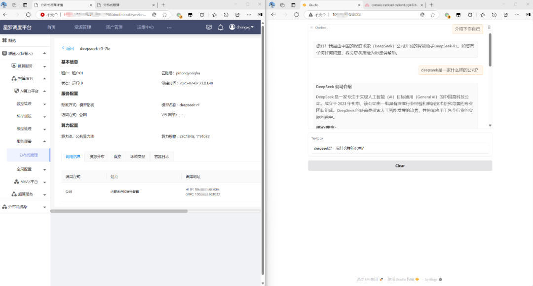Close the second 分布式推理 tab in left browser
533x286 pixels.
coord(153,5)
